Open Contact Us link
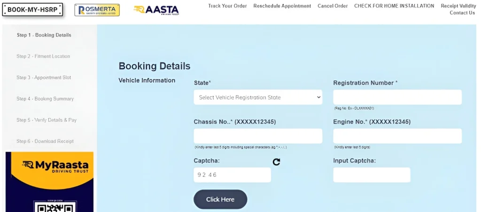The width and height of the screenshot is (481, 212). [x=462, y=13]
